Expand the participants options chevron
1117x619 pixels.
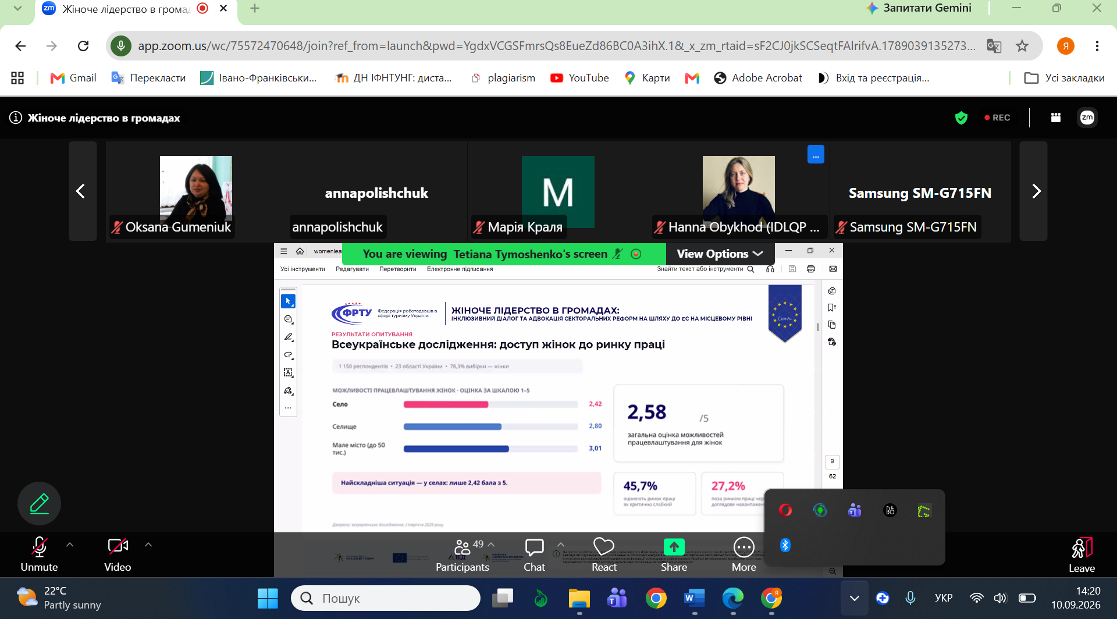coord(491,545)
